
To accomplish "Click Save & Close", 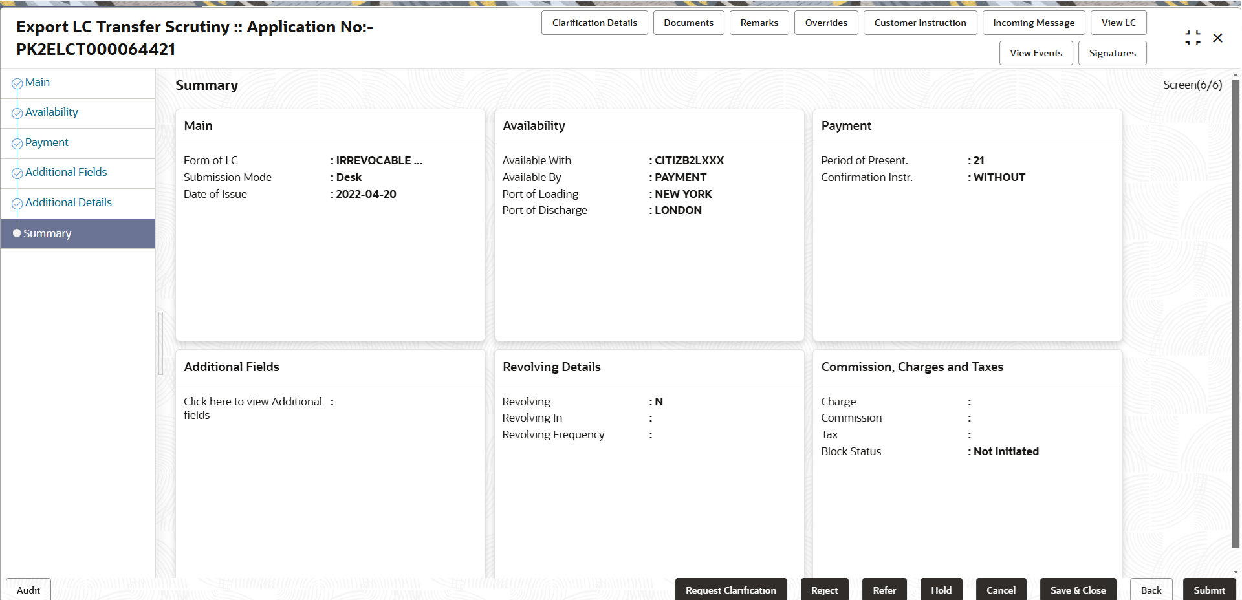I will (x=1078, y=590).
